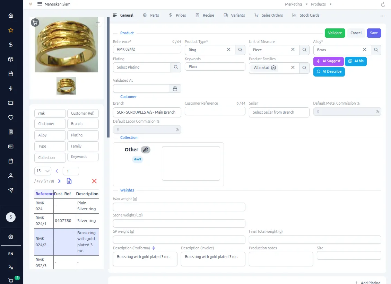
Task: Open the paper plane send icon
Action: [11, 190]
